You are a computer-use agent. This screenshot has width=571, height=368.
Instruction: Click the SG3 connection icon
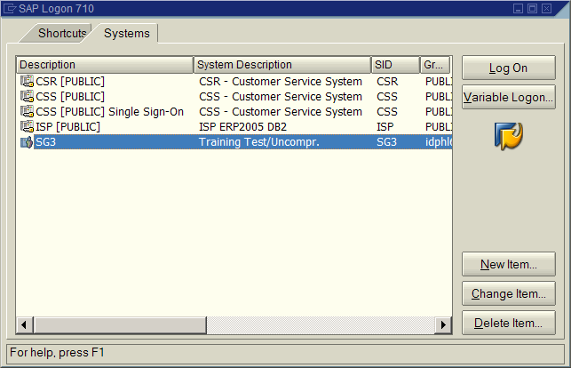(27, 142)
